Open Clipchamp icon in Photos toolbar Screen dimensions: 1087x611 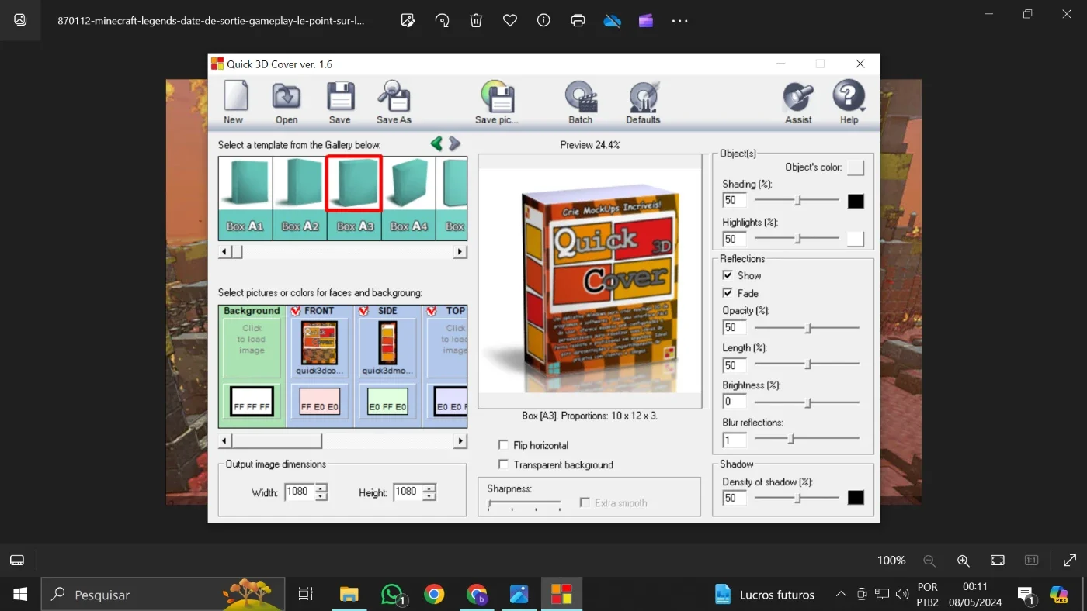pos(646,21)
